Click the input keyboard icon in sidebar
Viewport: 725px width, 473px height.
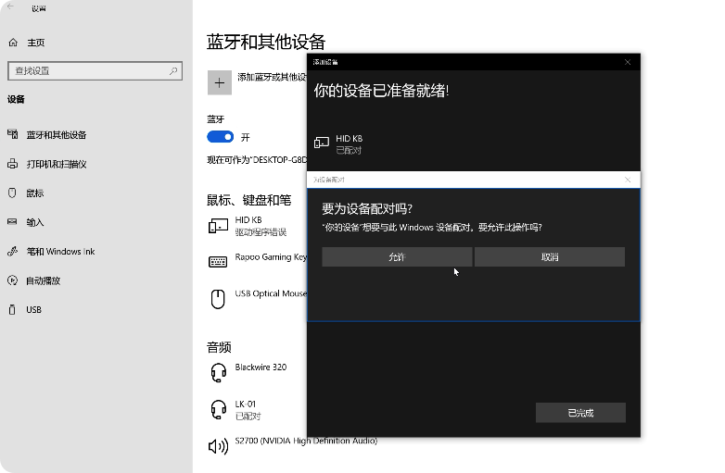[12, 222]
